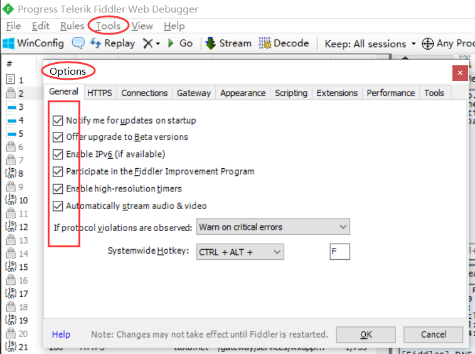Toggle Enable IPv6 (if available) checkbox

click(58, 154)
